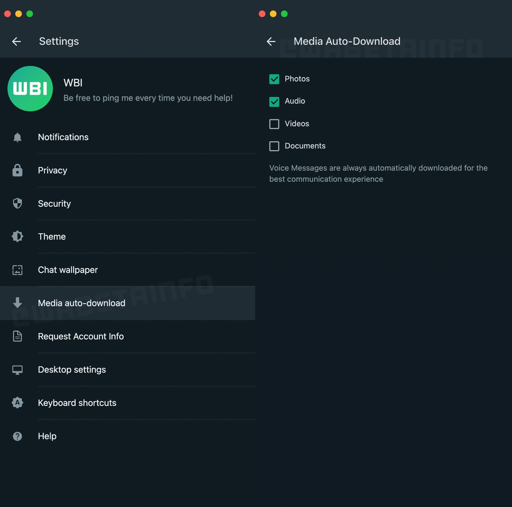Click the WBI profile avatar
The width and height of the screenshot is (512, 507).
click(30, 89)
